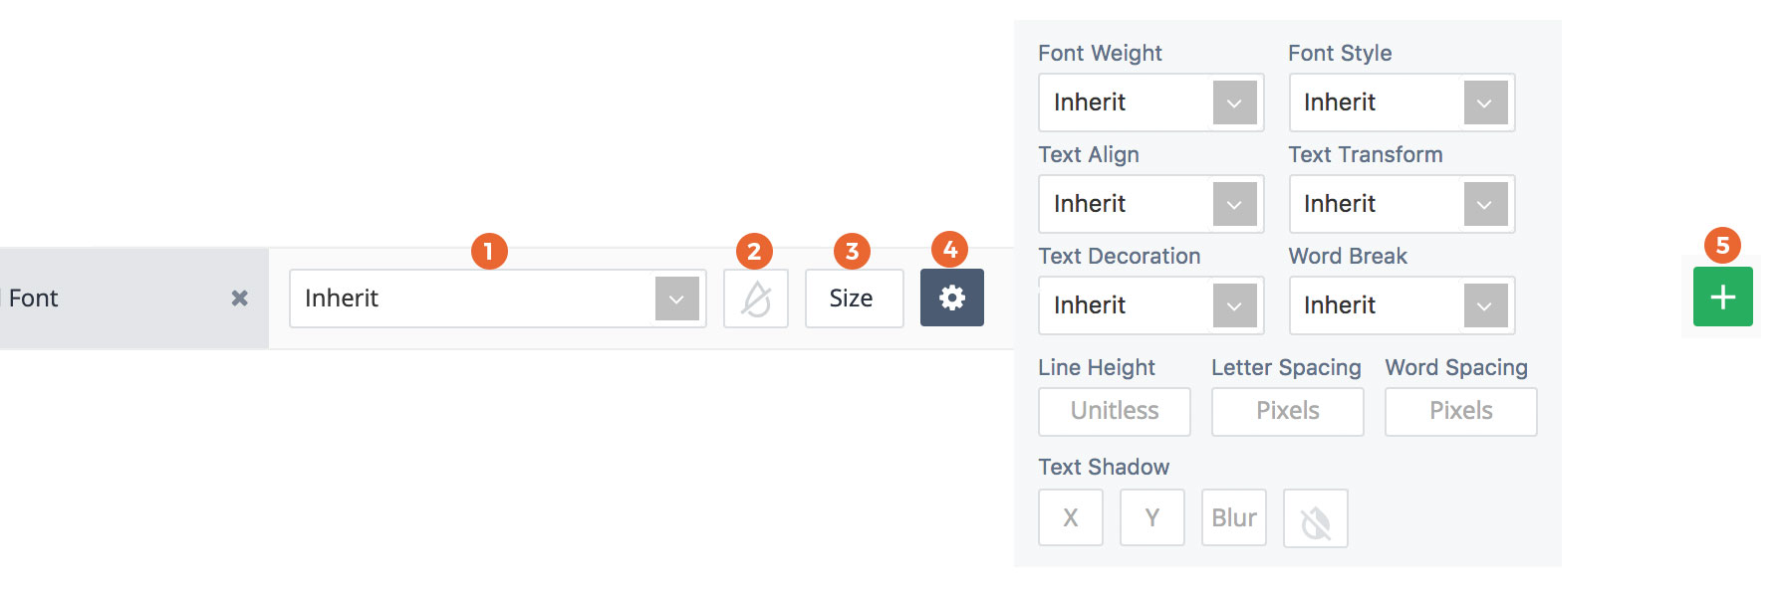
Task: Open the Text Align dropdown
Action: 1151,204
